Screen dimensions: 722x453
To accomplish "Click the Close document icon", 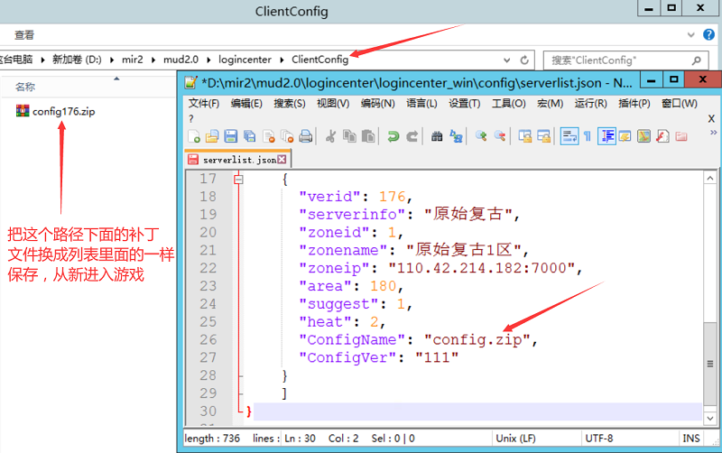I will [268, 136].
